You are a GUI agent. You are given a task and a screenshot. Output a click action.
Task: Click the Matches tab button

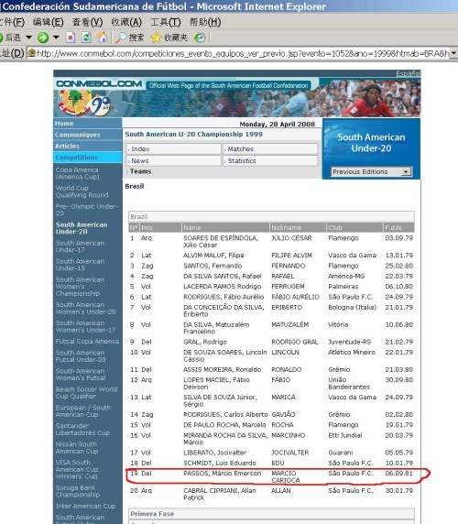270,149
